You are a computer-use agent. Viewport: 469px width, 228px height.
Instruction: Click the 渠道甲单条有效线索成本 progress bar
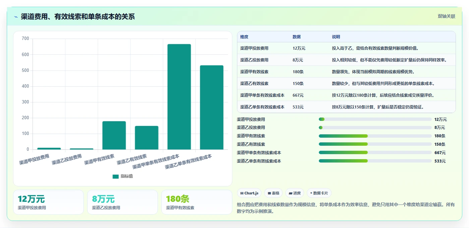(375, 152)
